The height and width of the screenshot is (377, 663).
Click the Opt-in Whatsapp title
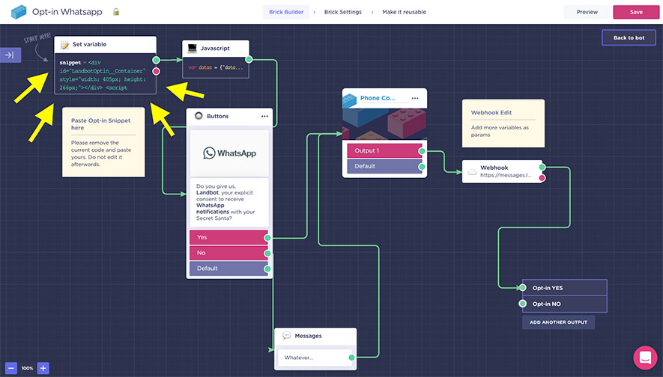67,12
